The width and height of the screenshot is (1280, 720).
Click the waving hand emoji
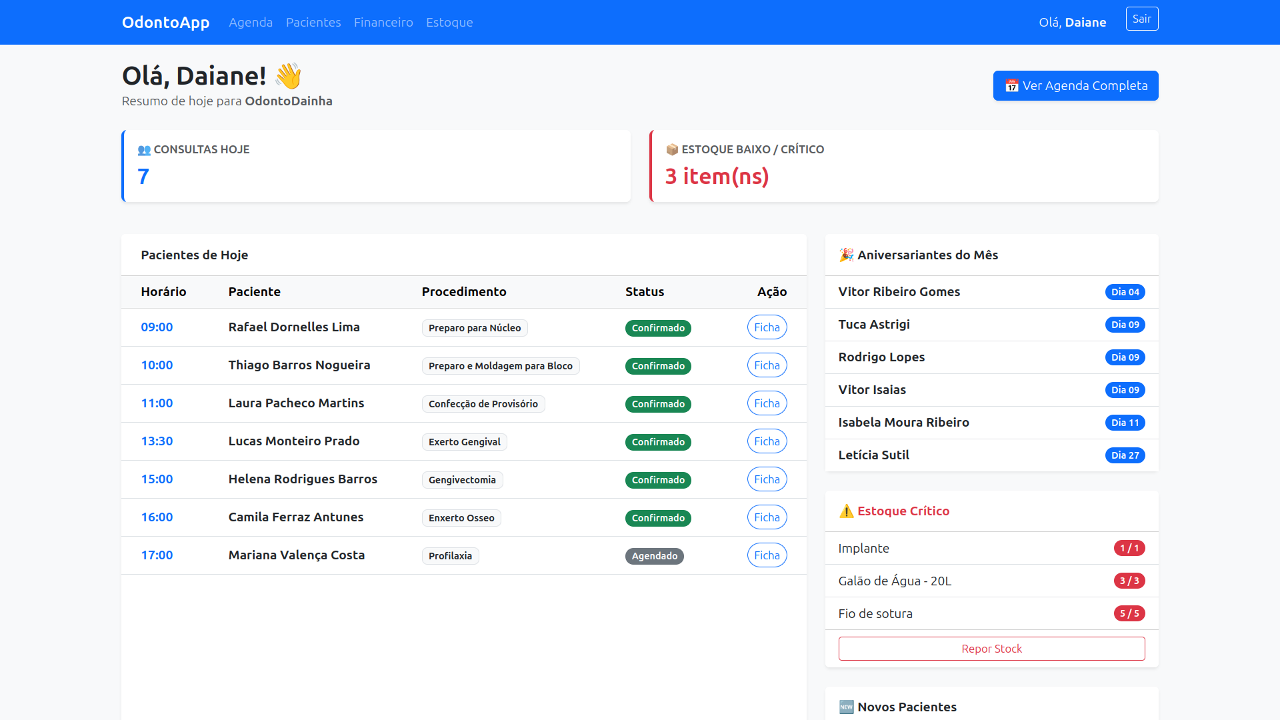tap(289, 76)
